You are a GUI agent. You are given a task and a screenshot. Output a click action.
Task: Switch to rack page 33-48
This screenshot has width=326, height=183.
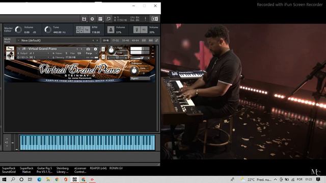[x=125, y=41]
